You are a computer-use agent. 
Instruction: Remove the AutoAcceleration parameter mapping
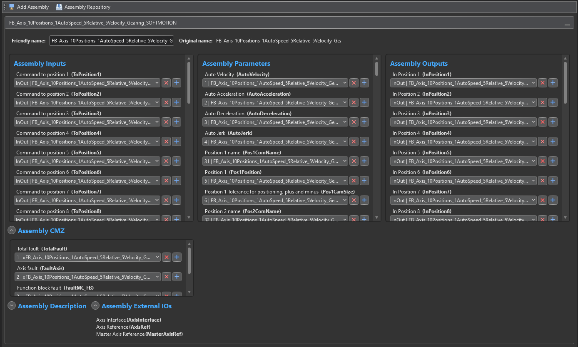coord(354,102)
